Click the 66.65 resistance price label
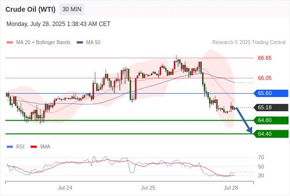 pos(264,58)
